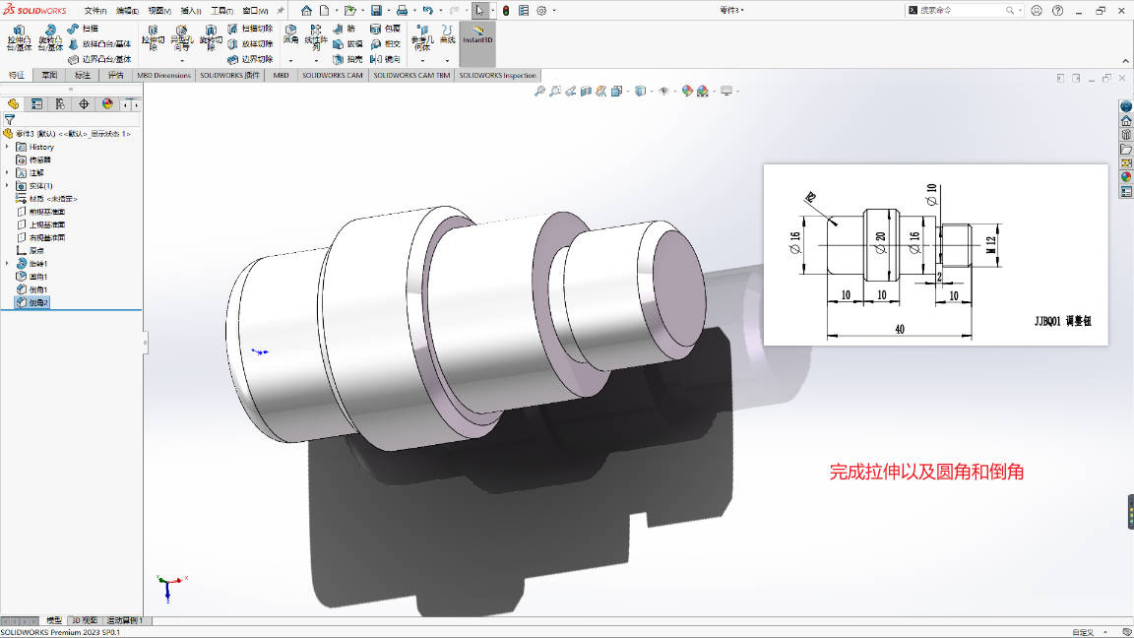
Task: Select the Lofted Boss/Base (放样凸台/基体) tool
Action: point(99,44)
